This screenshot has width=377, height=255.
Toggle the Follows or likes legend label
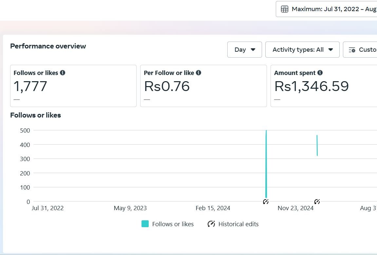173,224
